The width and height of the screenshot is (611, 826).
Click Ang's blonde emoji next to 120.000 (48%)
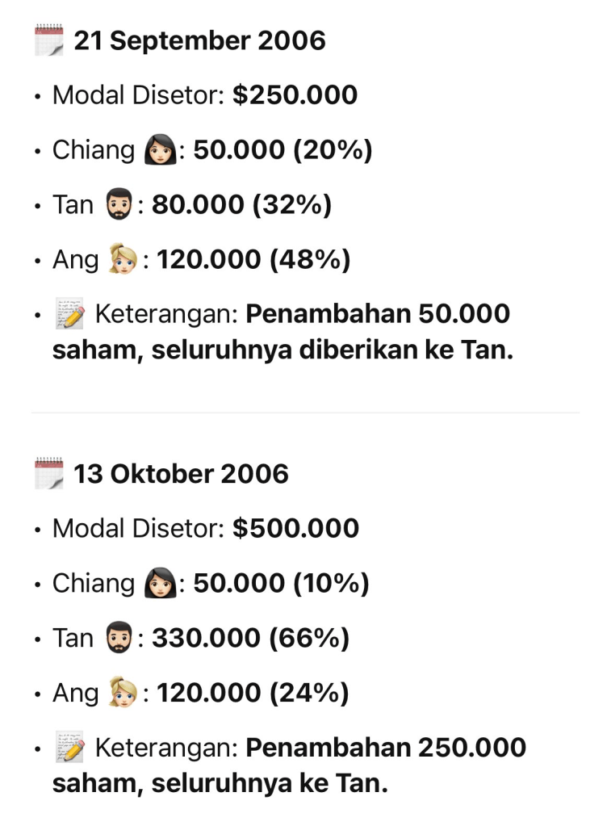pyautogui.click(x=124, y=260)
